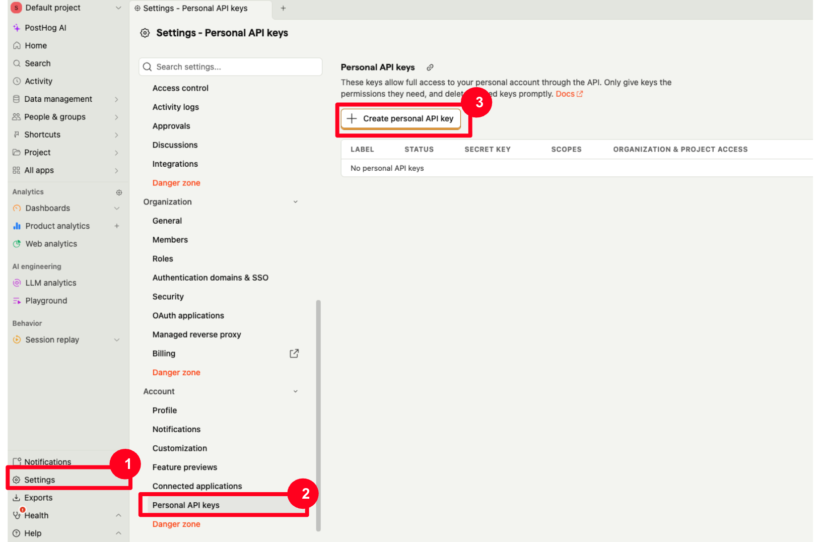
Task: Open LLM analytics
Action: (50, 283)
